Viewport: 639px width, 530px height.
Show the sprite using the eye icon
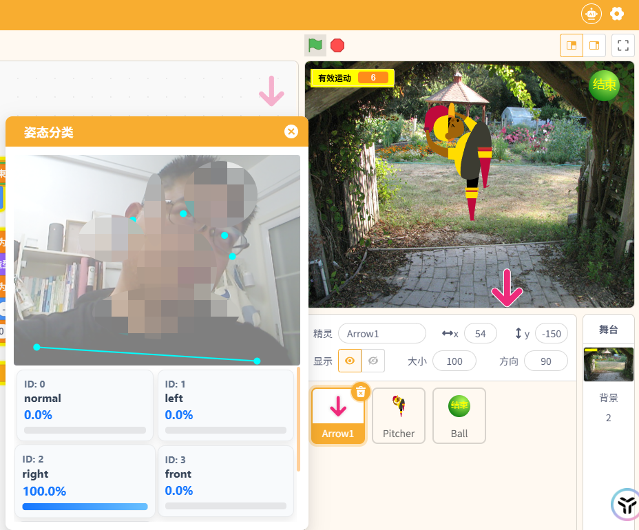click(350, 361)
